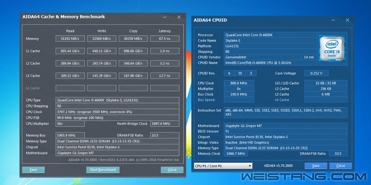Image resolution: width=371 pixels, height=185 pixels.
Task: Save the Cache & Memory Benchmark results
Action: [33, 170]
